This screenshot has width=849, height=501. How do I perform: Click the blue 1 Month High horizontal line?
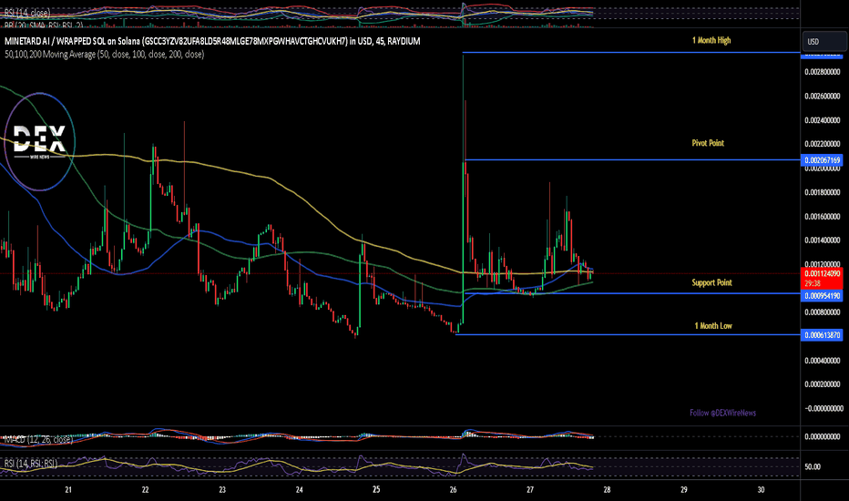(x=630, y=53)
